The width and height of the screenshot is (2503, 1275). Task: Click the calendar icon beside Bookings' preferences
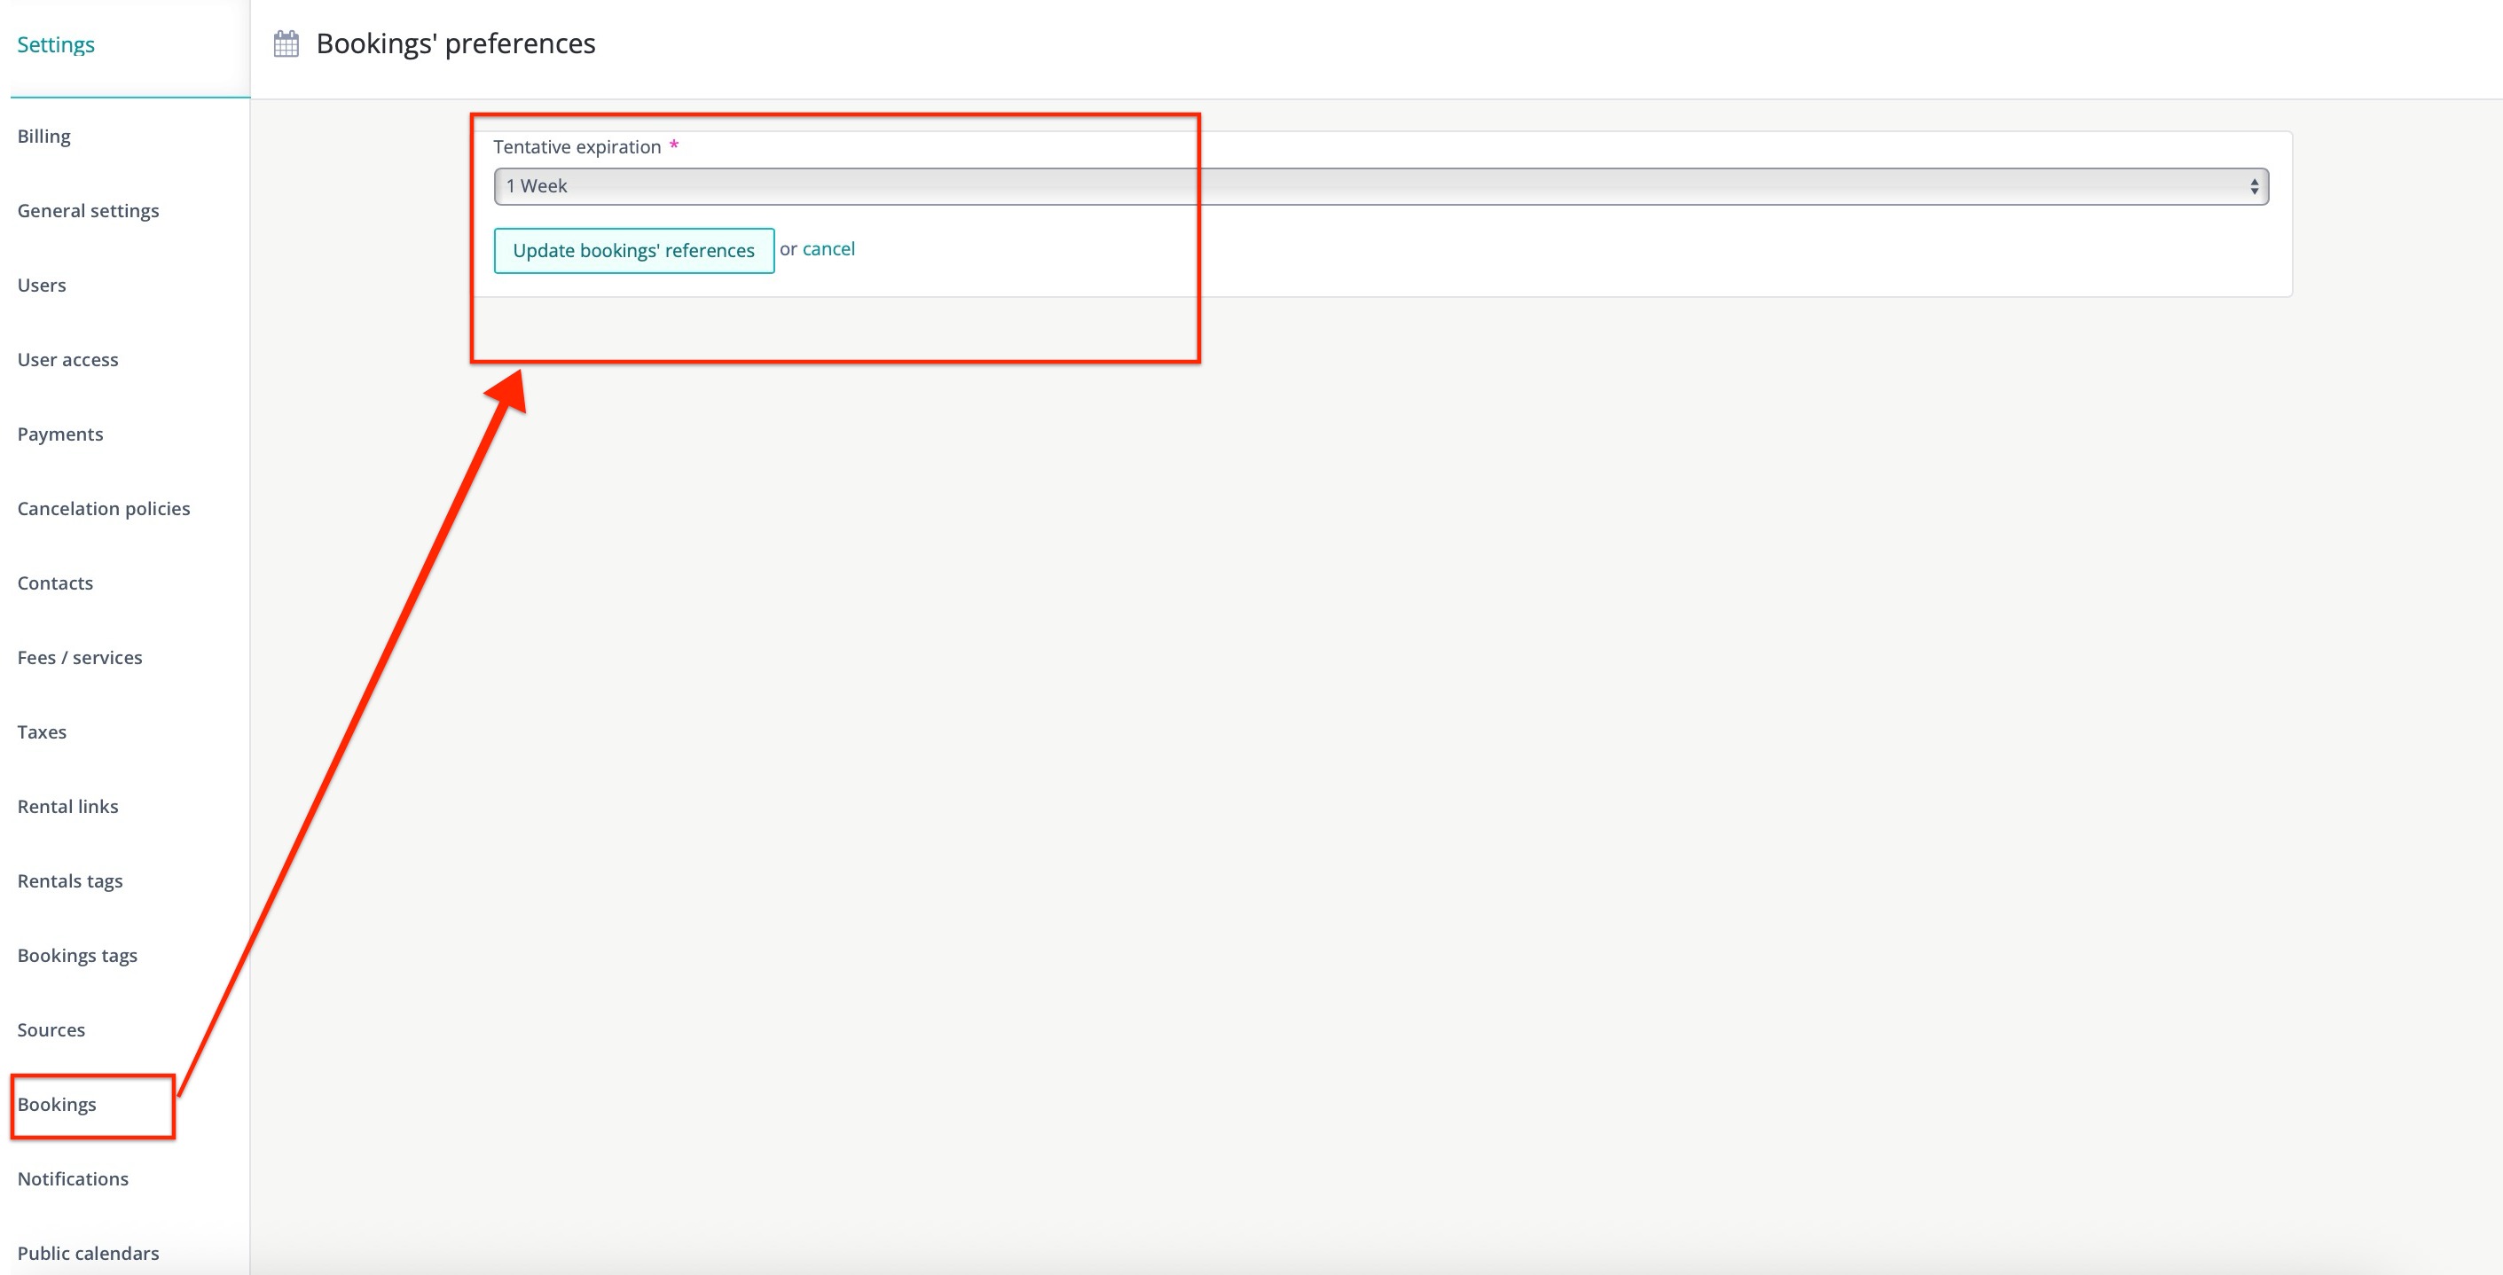coord(286,41)
